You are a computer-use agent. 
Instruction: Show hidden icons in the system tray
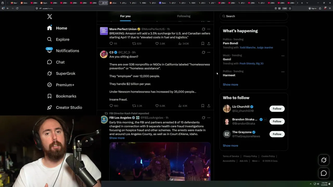pyautogui.click(x=310, y=184)
